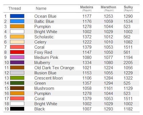Click Sulky code 2205 for Mulberry
Viewport: 143px width, 115px height.
128,63
